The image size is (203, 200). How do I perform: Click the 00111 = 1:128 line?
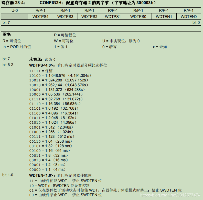[x=52, y=137]
